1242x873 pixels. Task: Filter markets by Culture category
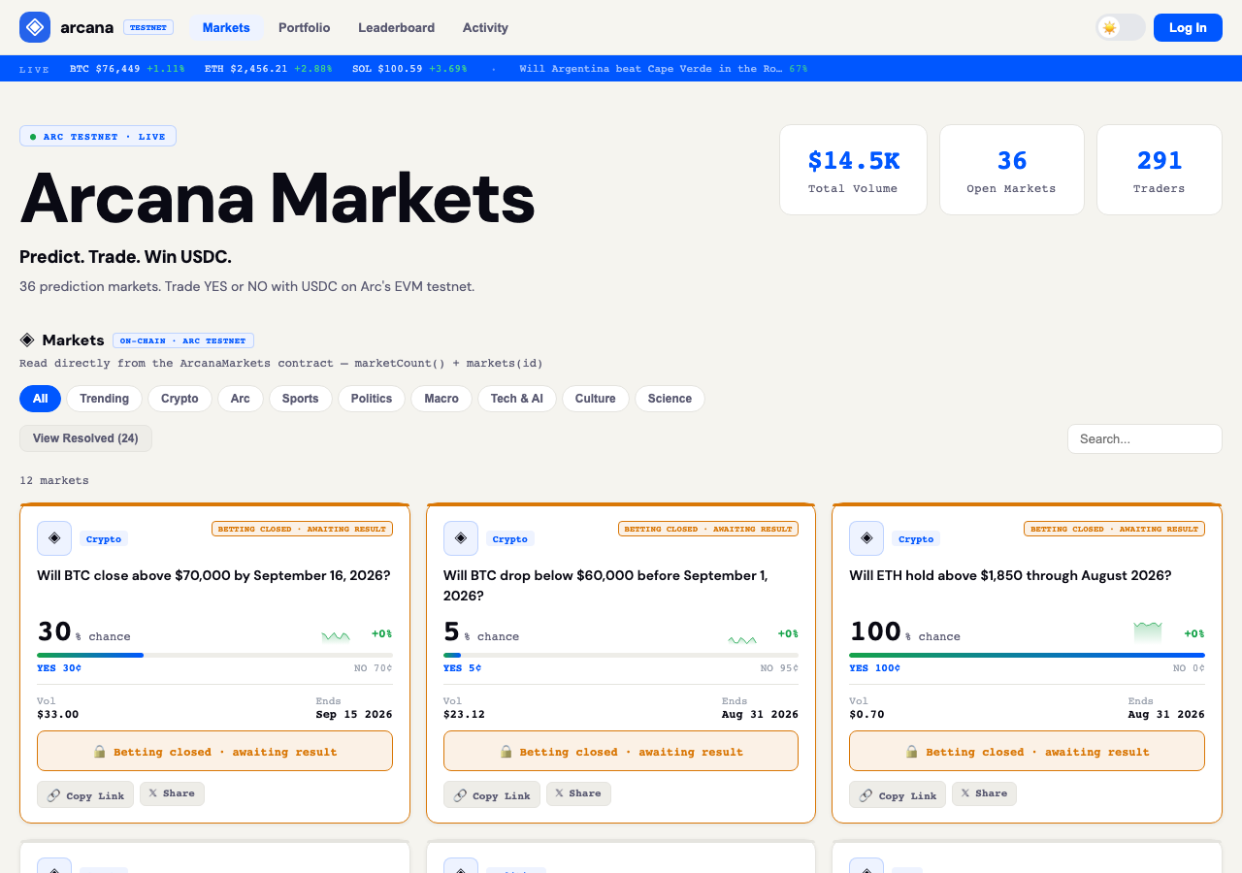click(x=596, y=399)
